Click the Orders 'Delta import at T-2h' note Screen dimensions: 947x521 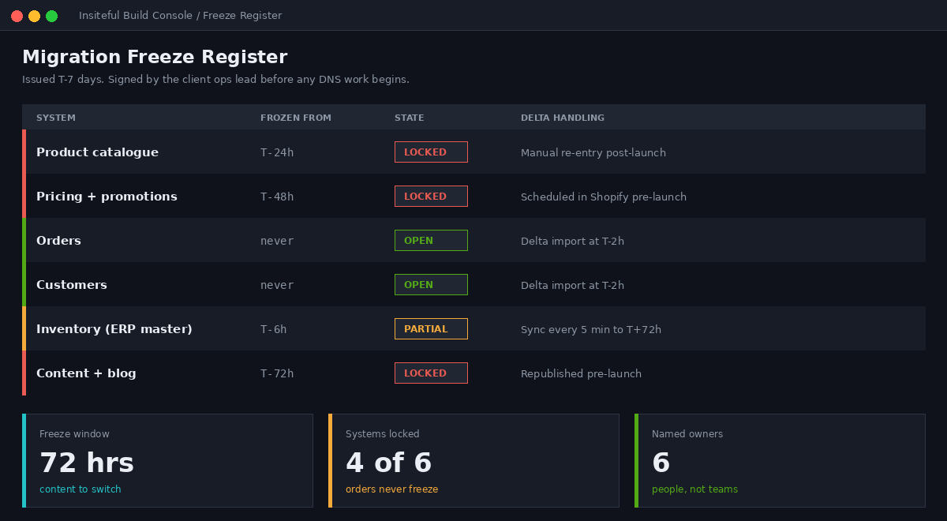[x=572, y=241]
